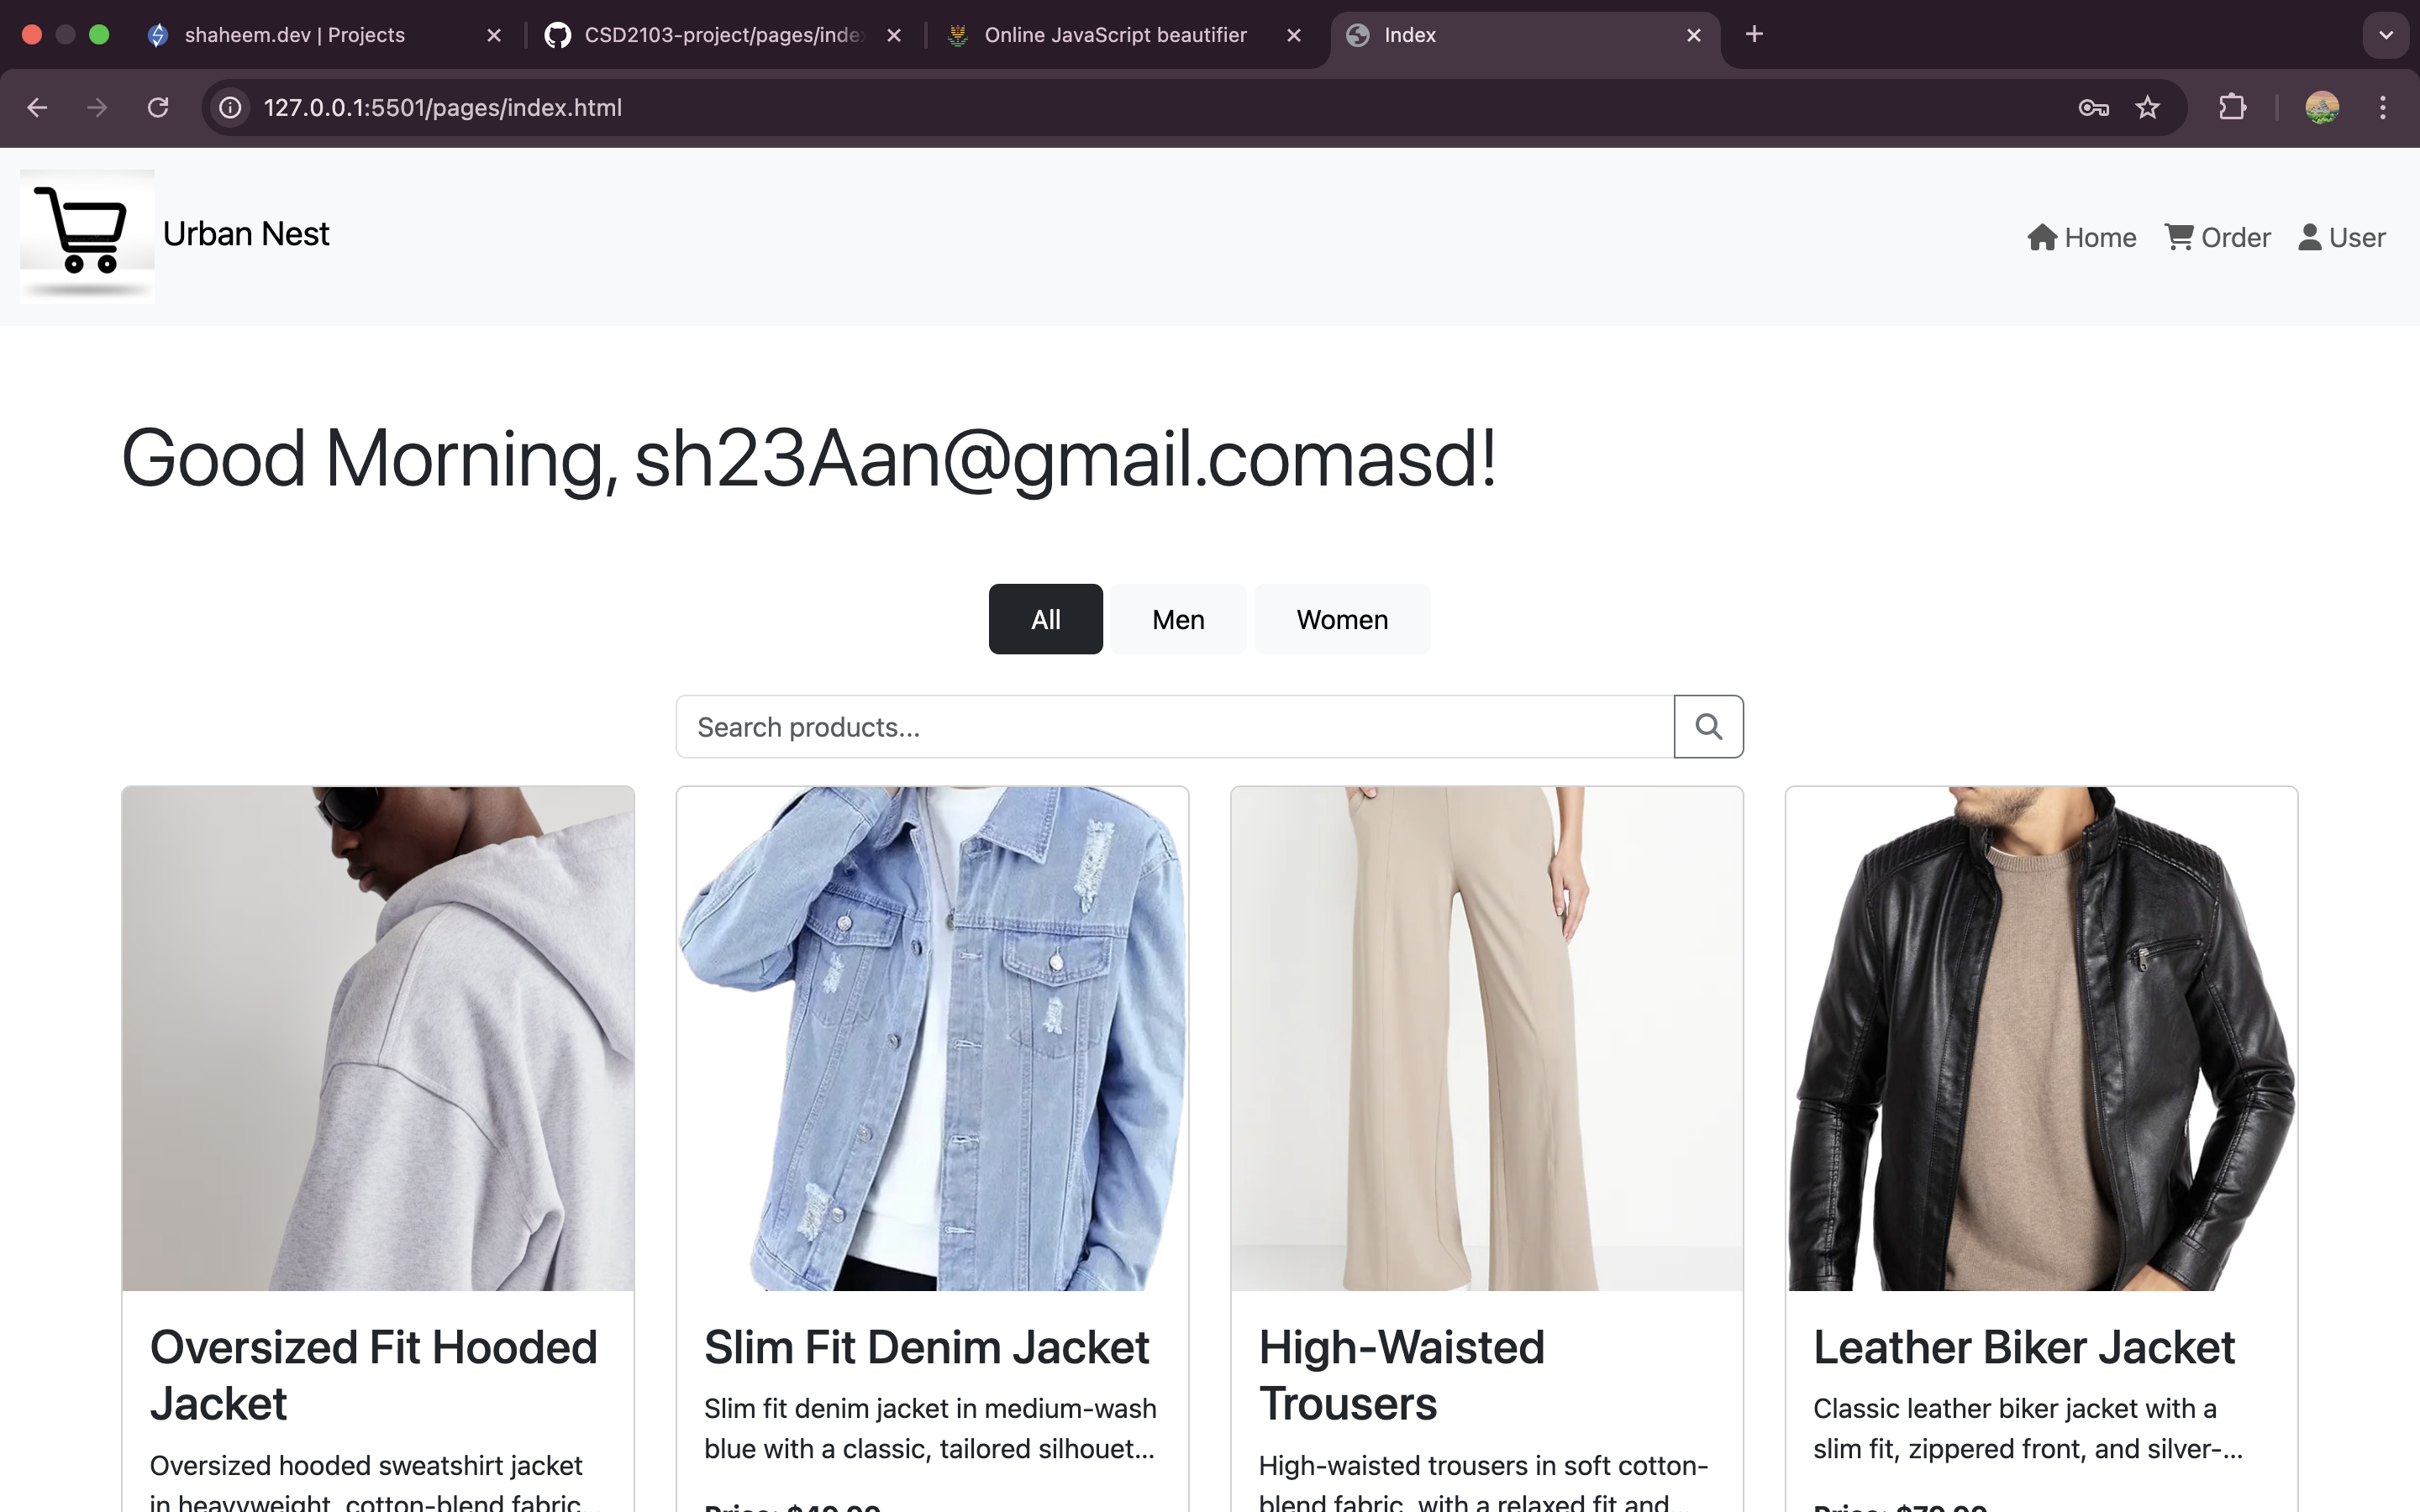This screenshot has width=2420, height=1512.
Task: Filter products by Men
Action: 1178,620
